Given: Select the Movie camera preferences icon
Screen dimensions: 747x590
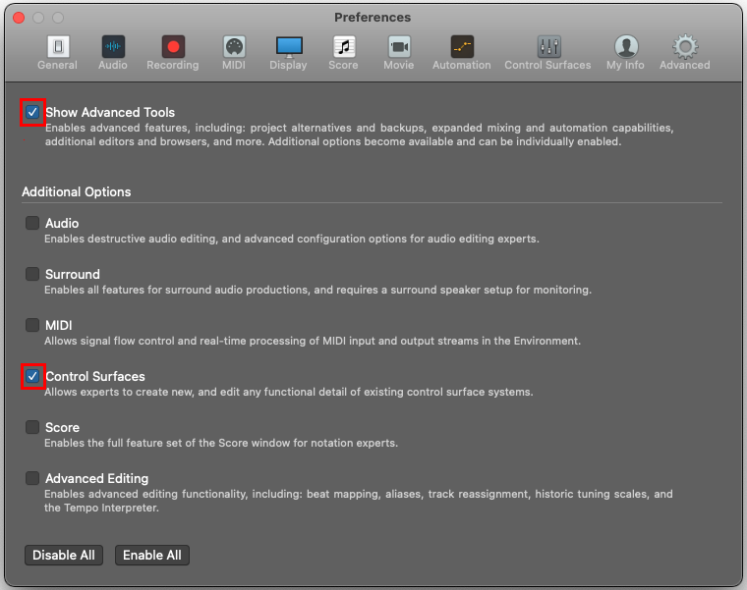Looking at the screenshot, I should (x=399, y=46).
